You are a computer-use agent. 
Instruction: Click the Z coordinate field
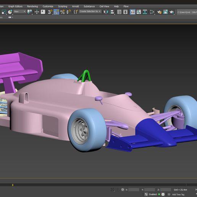[x=165, y=190]
